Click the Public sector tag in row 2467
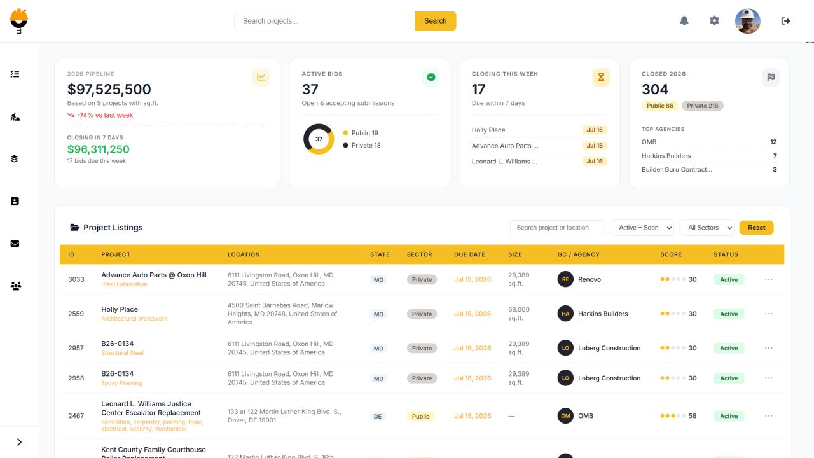 pyautogui.click(x=420, y=416)
